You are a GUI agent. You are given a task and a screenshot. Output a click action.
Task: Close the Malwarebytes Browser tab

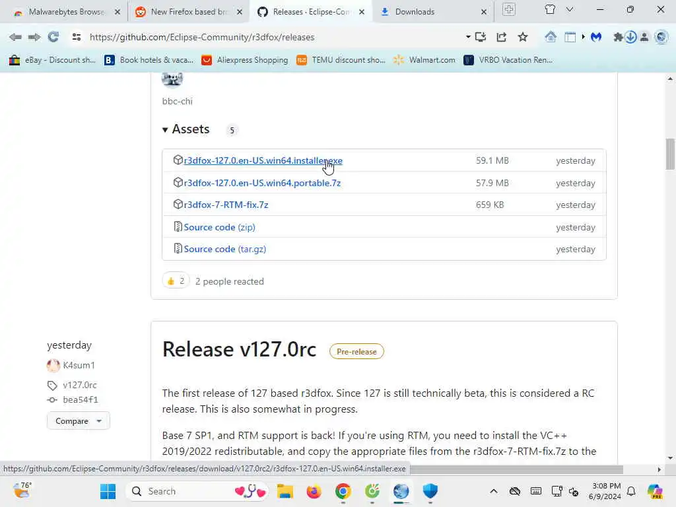pyautogui.click(x=118, y=12)
